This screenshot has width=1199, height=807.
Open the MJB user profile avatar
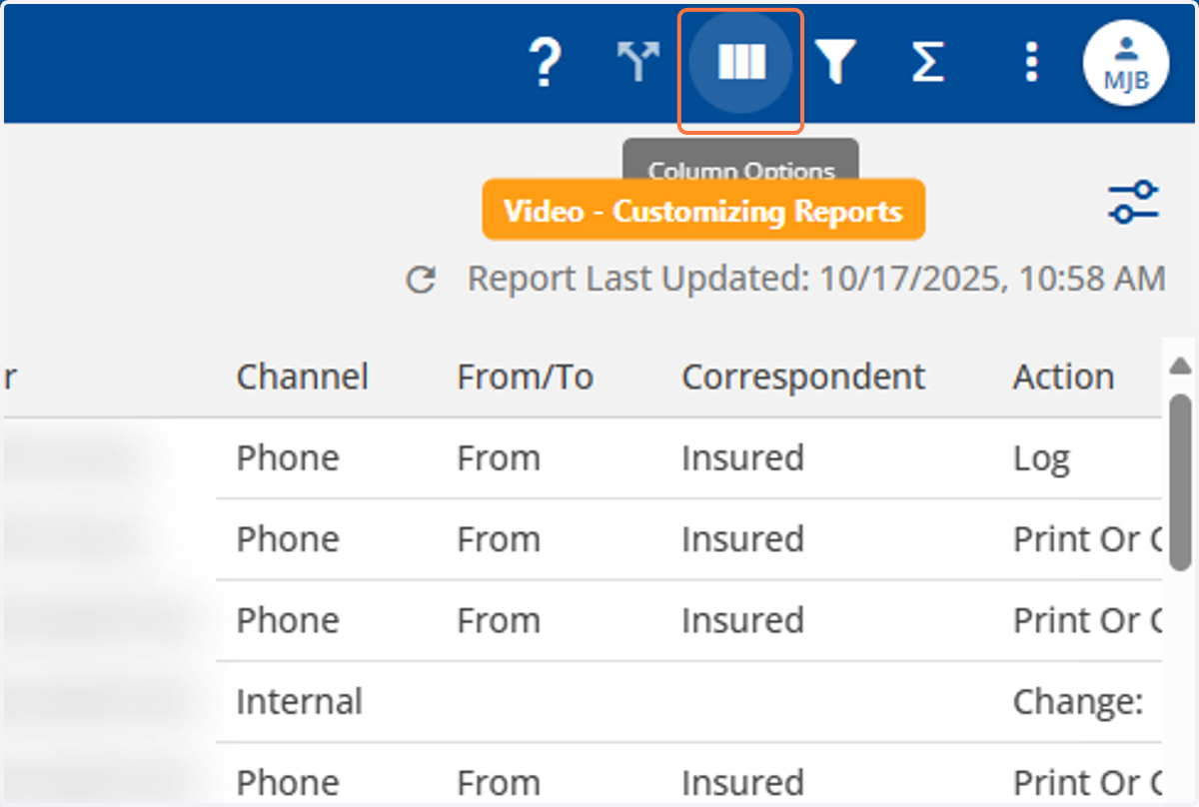pyautogui.click(x=1126, y=62)
